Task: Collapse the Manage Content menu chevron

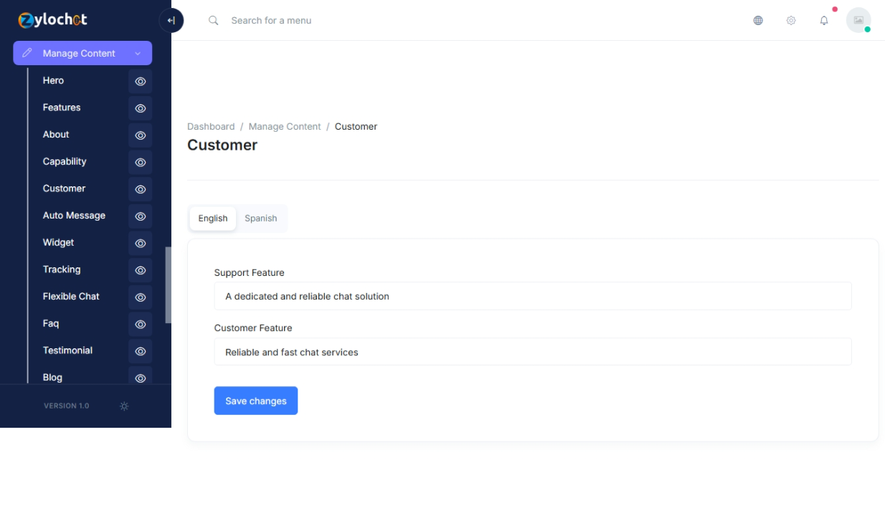Action: (138, 53)
